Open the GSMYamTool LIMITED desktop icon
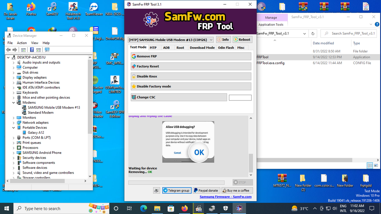 pos(115,84)
